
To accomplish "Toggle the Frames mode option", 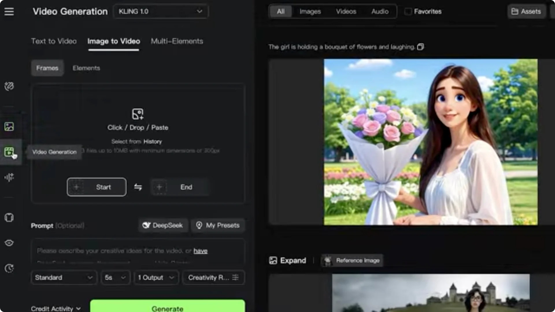I will tap(47, 68).
